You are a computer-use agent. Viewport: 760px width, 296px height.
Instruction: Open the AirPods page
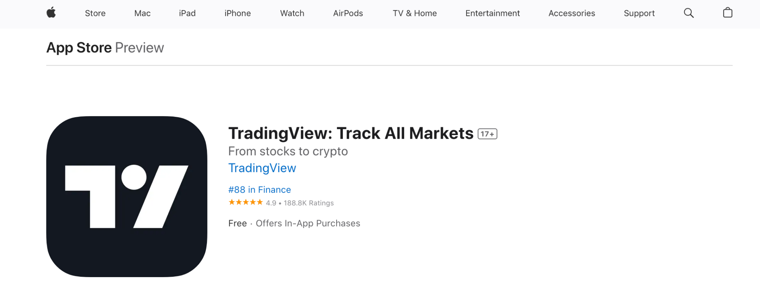(x=348, y=13)
